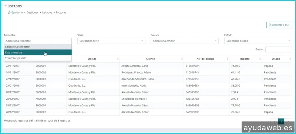Open Gestionar breadcrumb link

pos(33,13)
